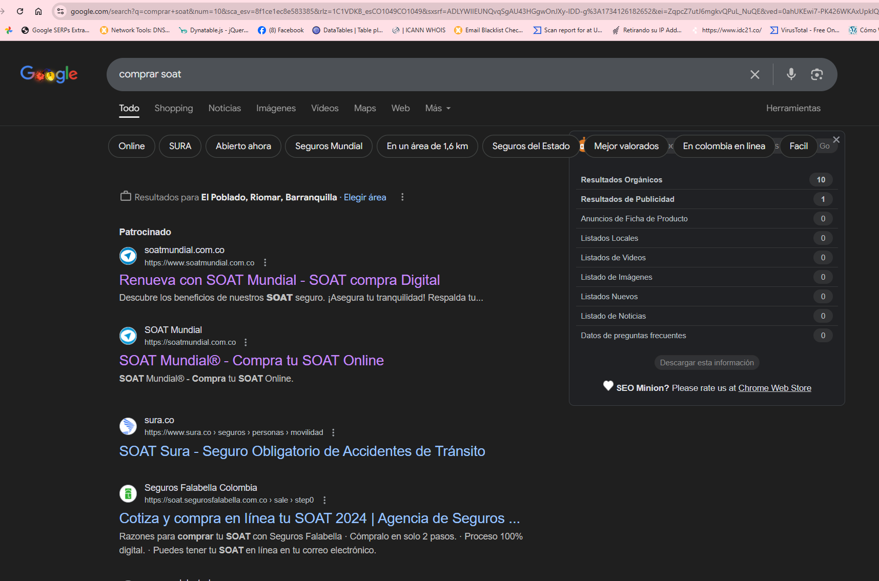Open site information icon in address bar

point(60,11)
